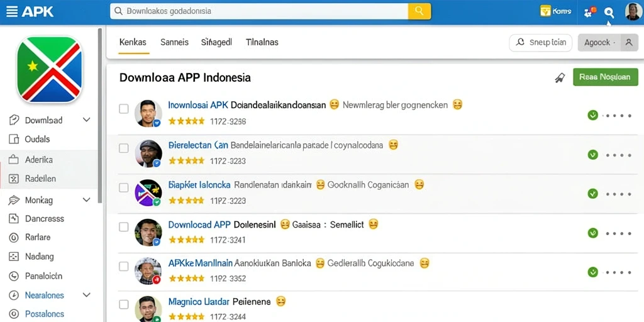Image resolution: width=644 pixels, height=322 pixels.
Task: Click the green Reaa Nosuoan button
Action: tap(606, 77)
